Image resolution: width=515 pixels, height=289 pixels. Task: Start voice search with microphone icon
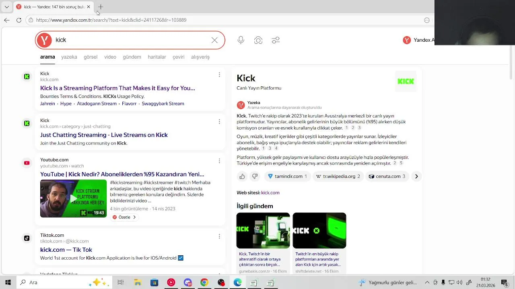click(241, 40)
